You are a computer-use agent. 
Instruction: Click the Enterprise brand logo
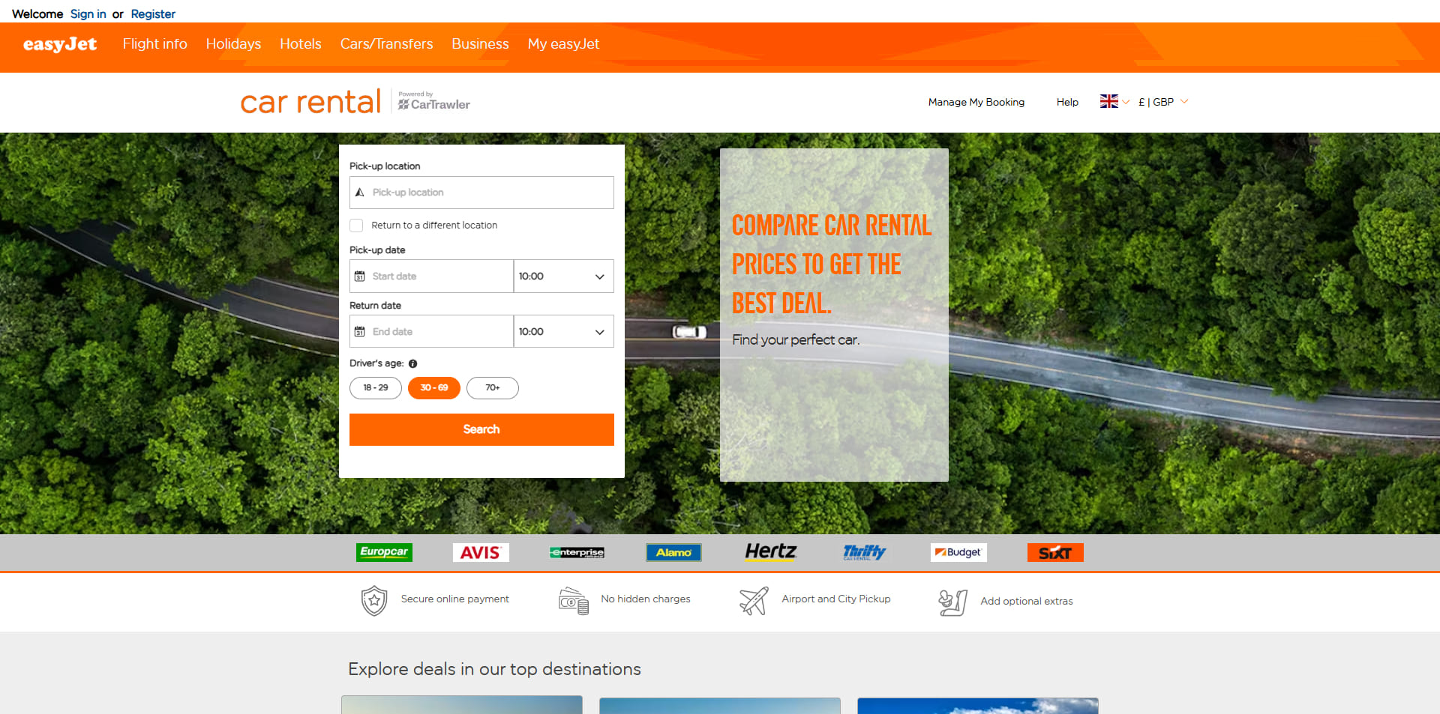[577, 552]
